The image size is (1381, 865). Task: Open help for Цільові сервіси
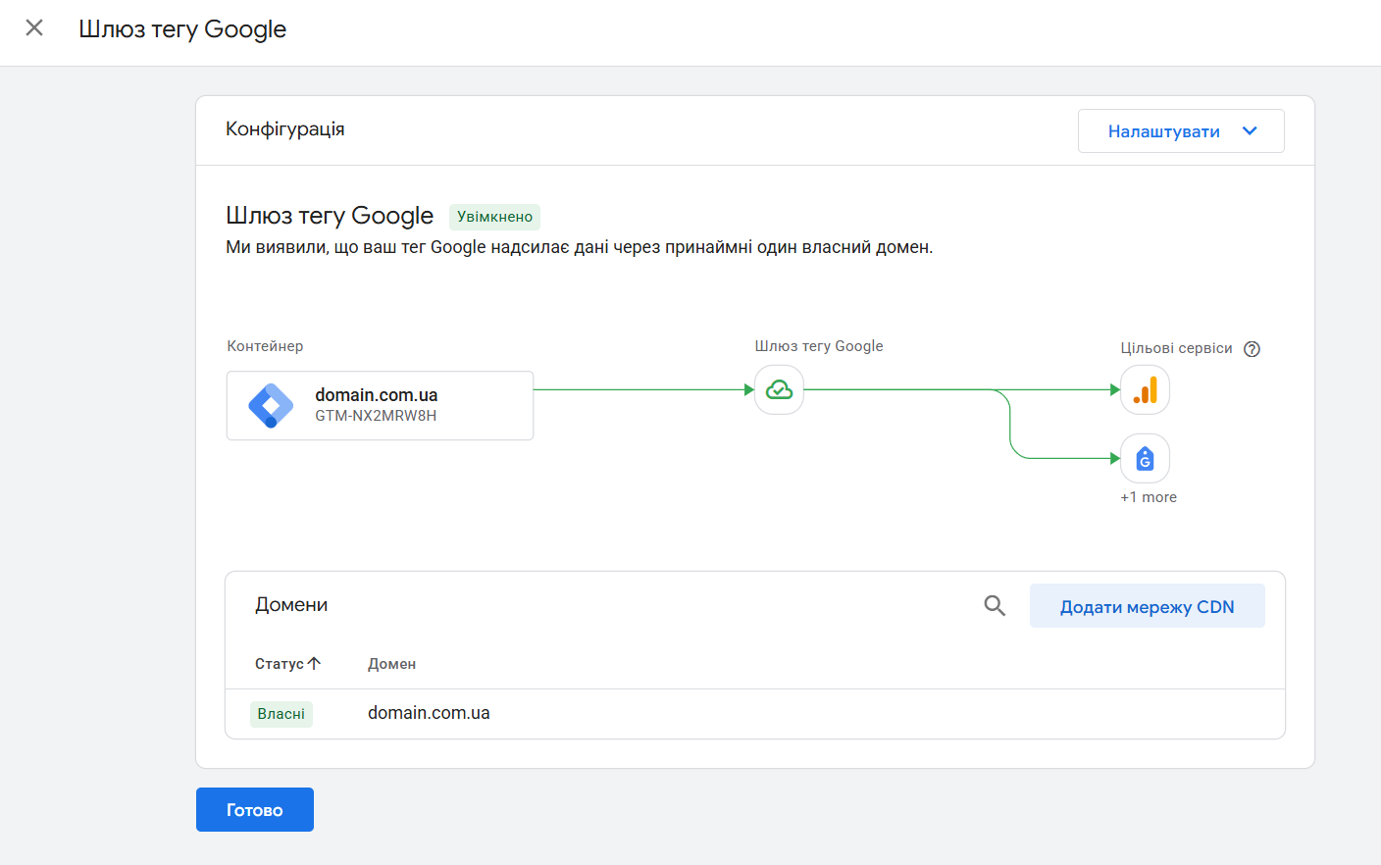click(x=1252, y=349)
